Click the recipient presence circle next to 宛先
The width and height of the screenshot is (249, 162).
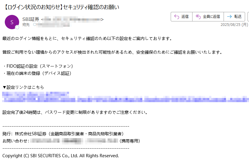point(34,24)
